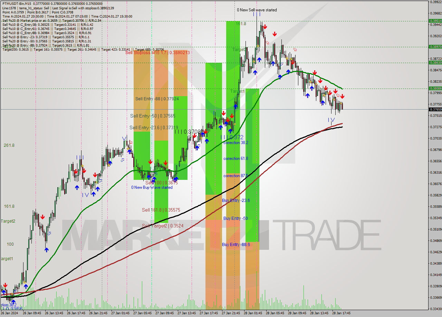The height and width of the screenshot is (317, 442).
Task: Click the green price tag 0.38970
Action: pos(435,47)
